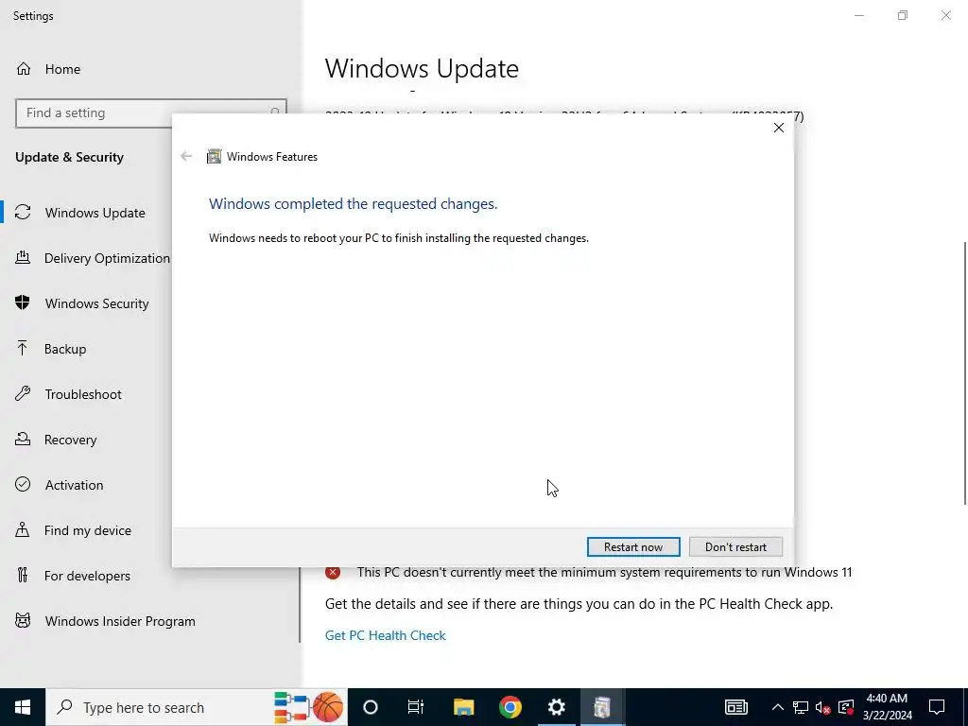Screen dimensions: 968x726
Task: Choose Don't restart in Windows Features
Action: click(735, 547)
